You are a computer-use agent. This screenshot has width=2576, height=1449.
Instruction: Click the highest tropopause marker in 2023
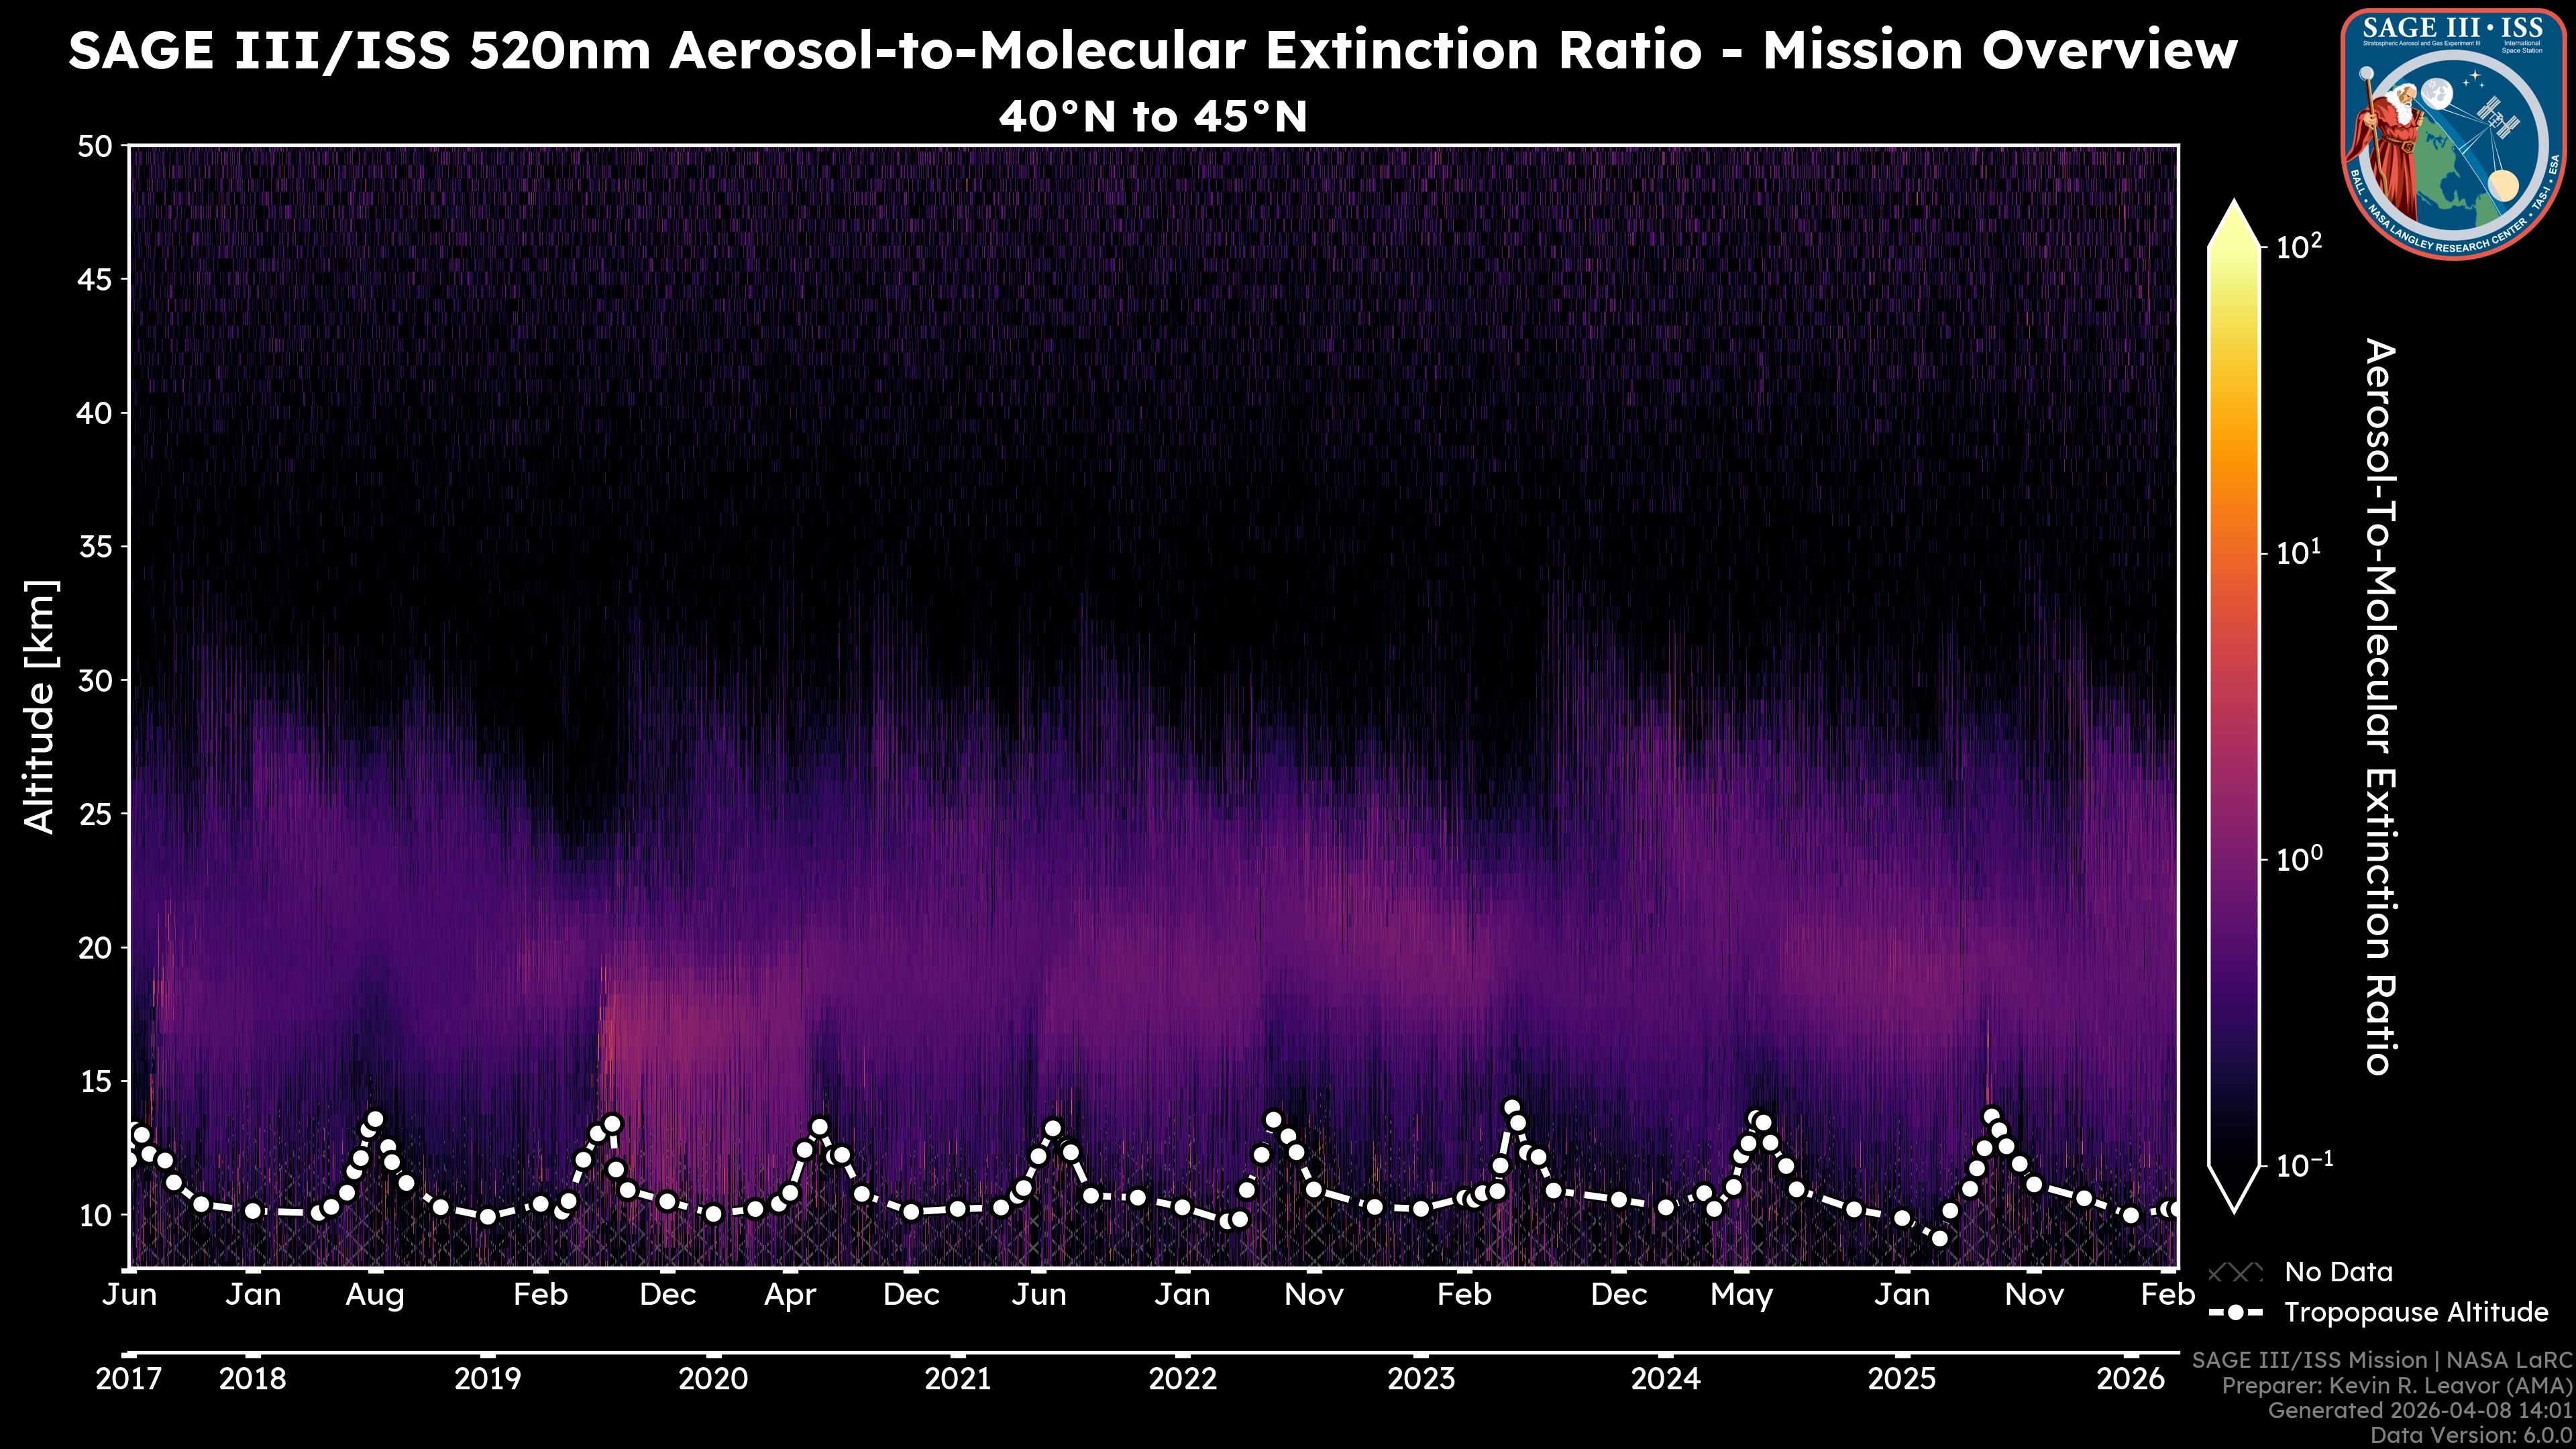(x=1511, y=1108)
